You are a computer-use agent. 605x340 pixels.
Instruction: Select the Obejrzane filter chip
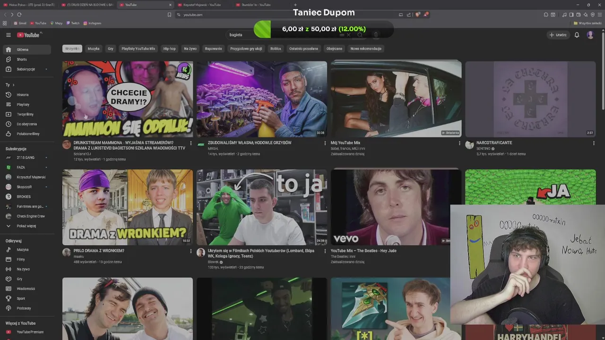click(334, 49)
